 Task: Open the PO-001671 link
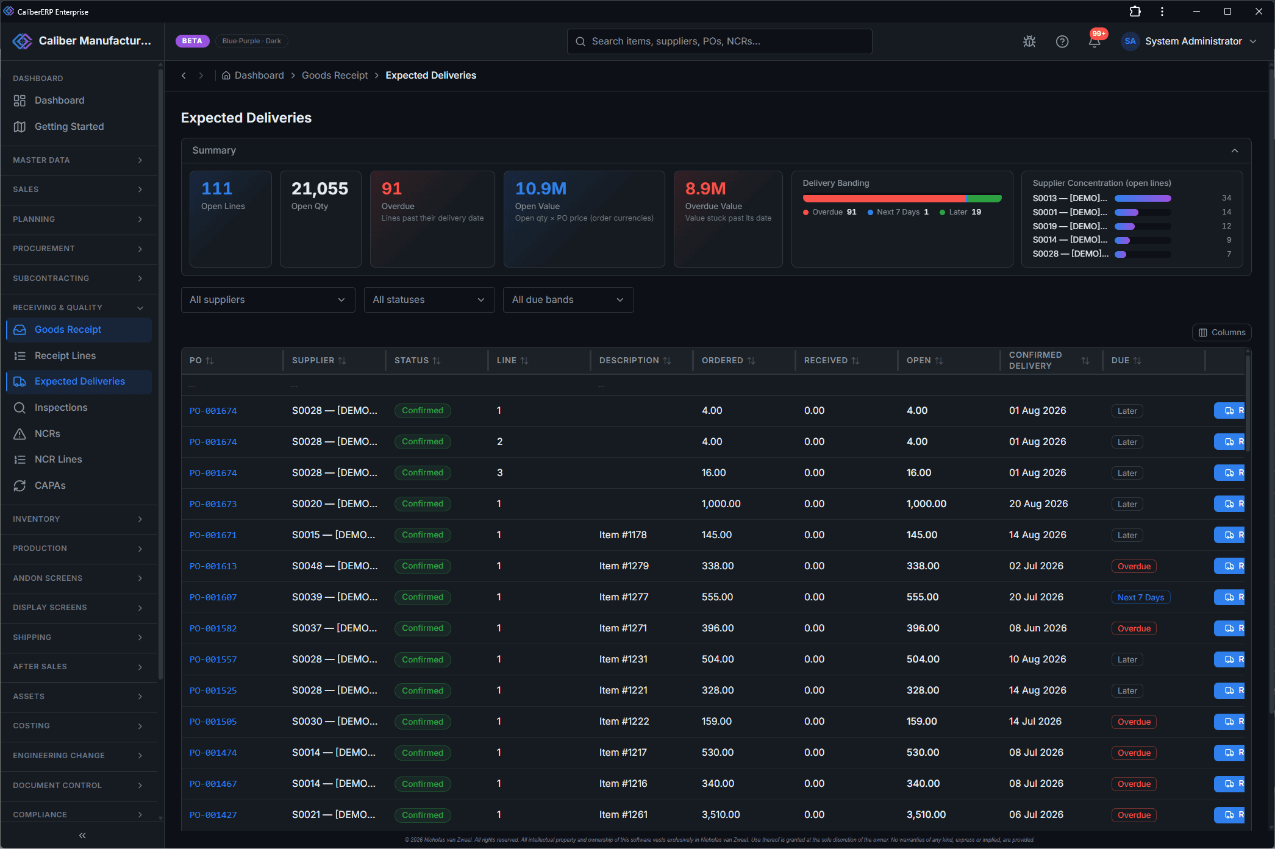click(213, 536)
